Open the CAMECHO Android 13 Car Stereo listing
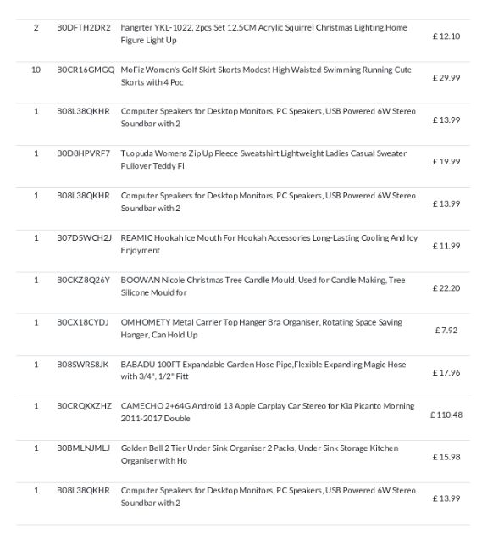The image size is (482, 551). (x=268, y=412)
